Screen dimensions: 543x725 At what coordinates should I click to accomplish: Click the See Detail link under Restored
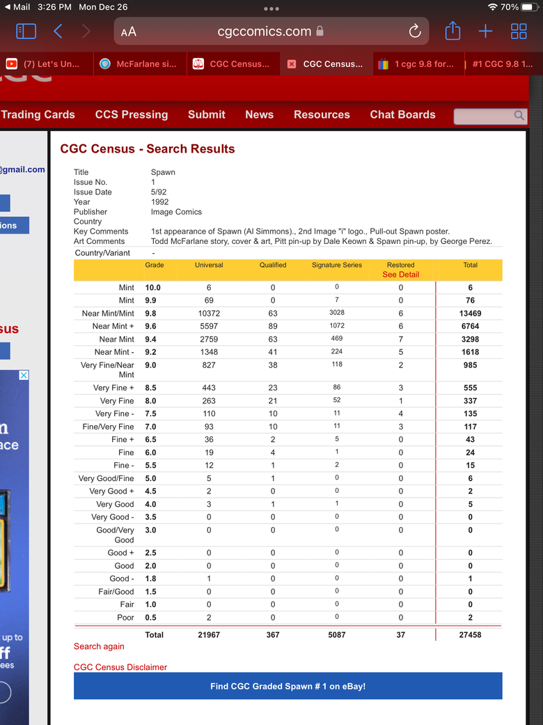click(400, 275)
